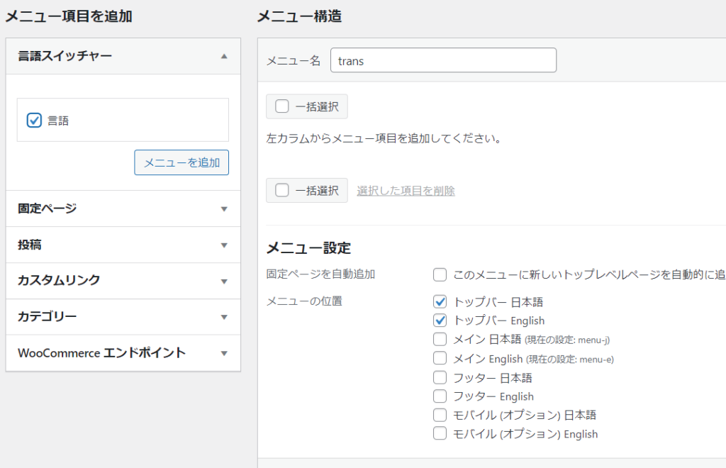Image resolution: width=726 pixels, height=468 pixels.
Task: Click the メニュー名 text field
Action: coord(443,60)
